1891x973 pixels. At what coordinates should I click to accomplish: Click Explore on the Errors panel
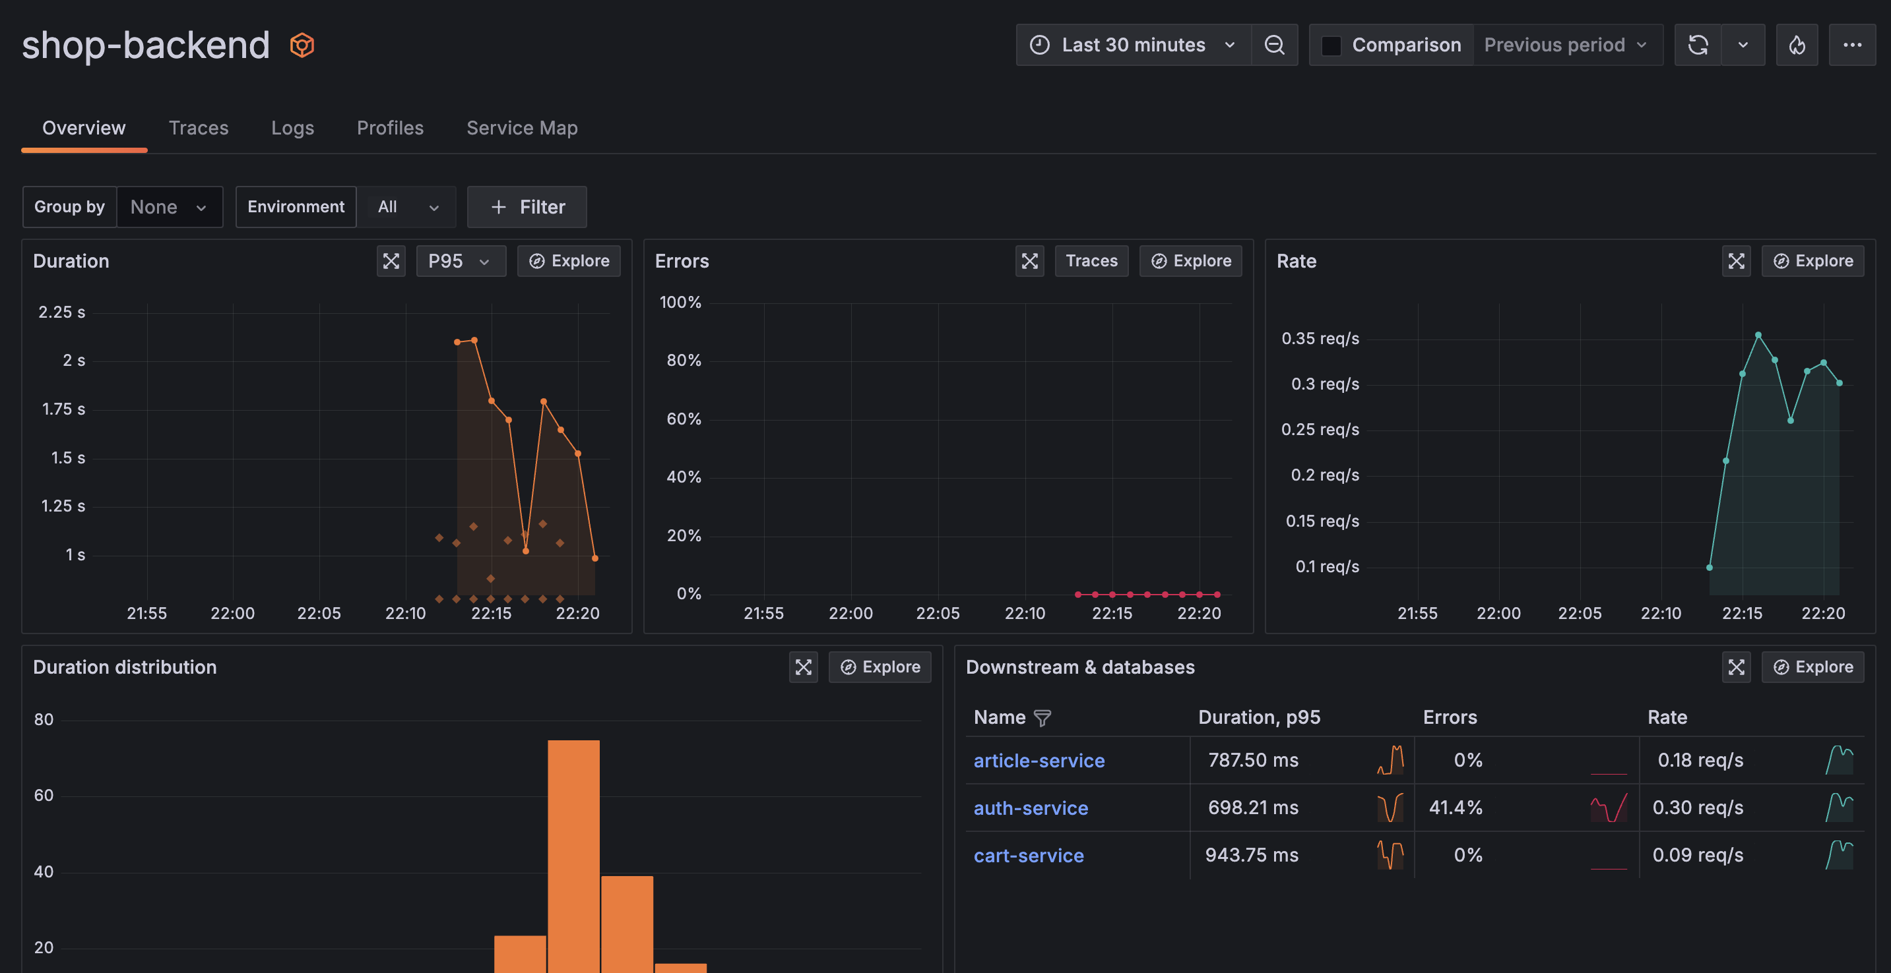(x=1190, y=260)
